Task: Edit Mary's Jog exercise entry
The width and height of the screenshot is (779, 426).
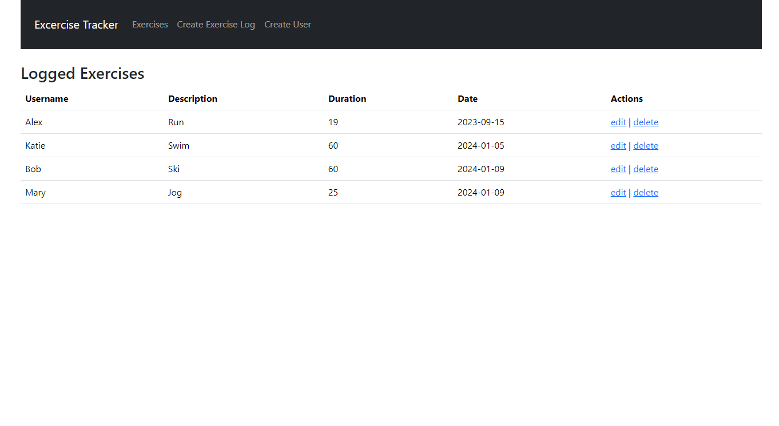Action: click(618, 193)
